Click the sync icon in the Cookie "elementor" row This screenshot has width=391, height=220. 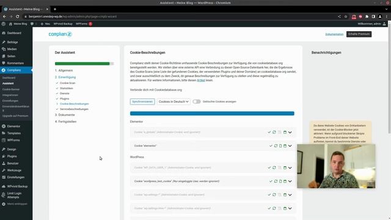[276, 145]
